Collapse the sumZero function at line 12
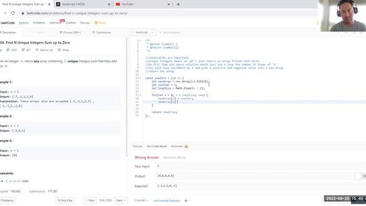The height and width of the screenshot is (206, 366). click(140, 78)
